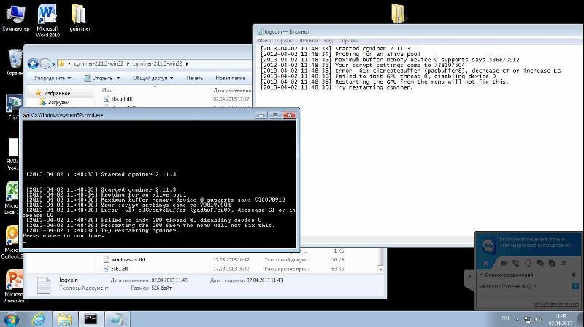Click the cmd.exe title bar icon
The width and height of the screenshot is (584, 327).
tap(26, 115)
